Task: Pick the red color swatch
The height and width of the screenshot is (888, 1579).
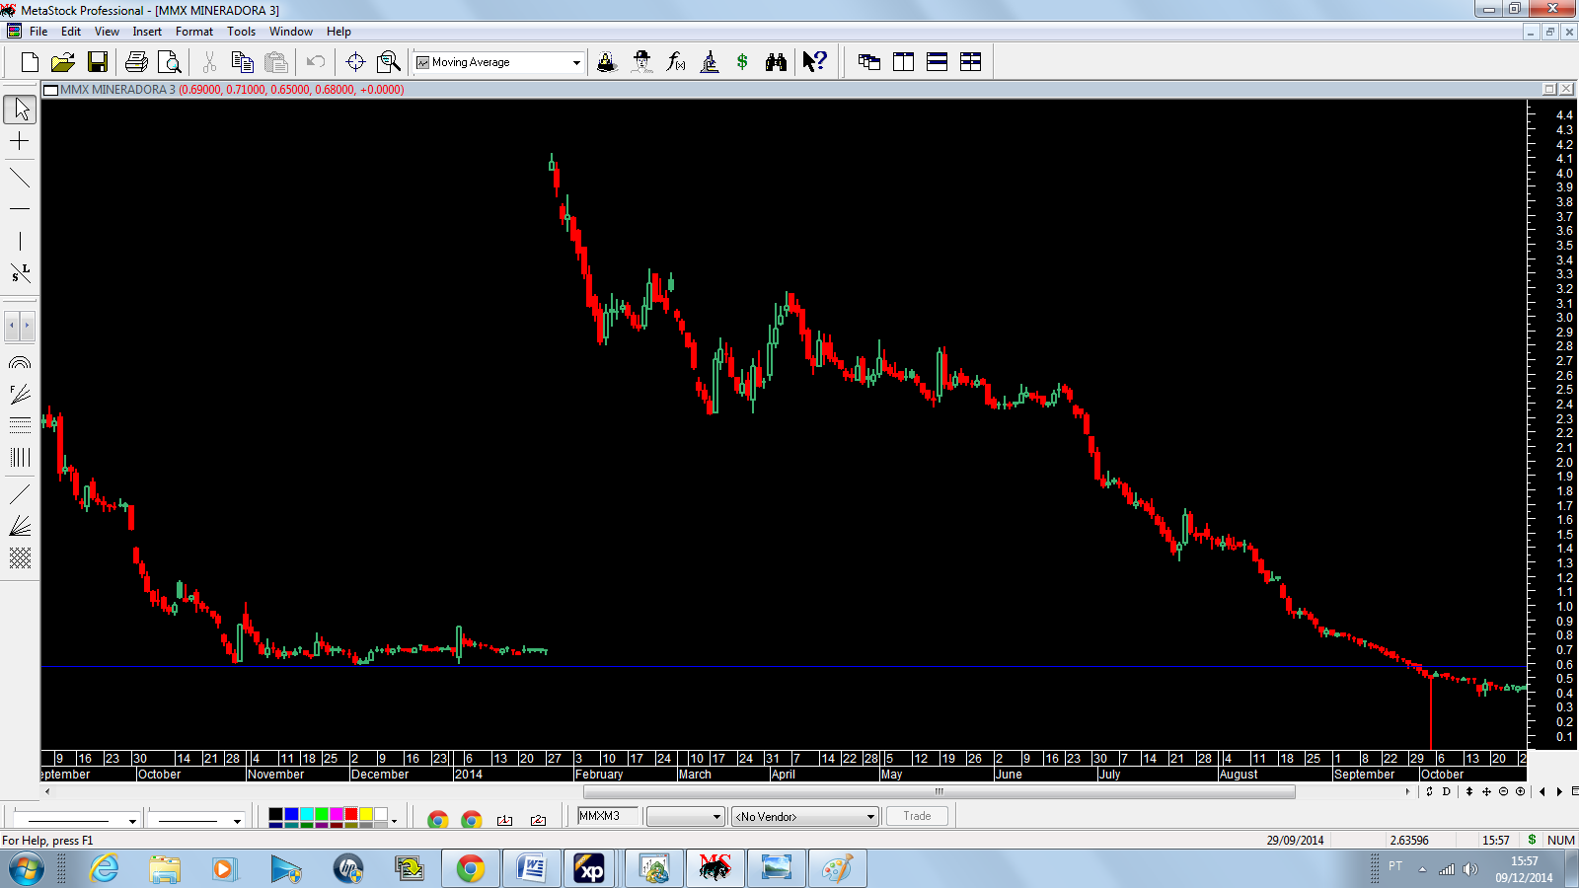Action: click(351, 814)
